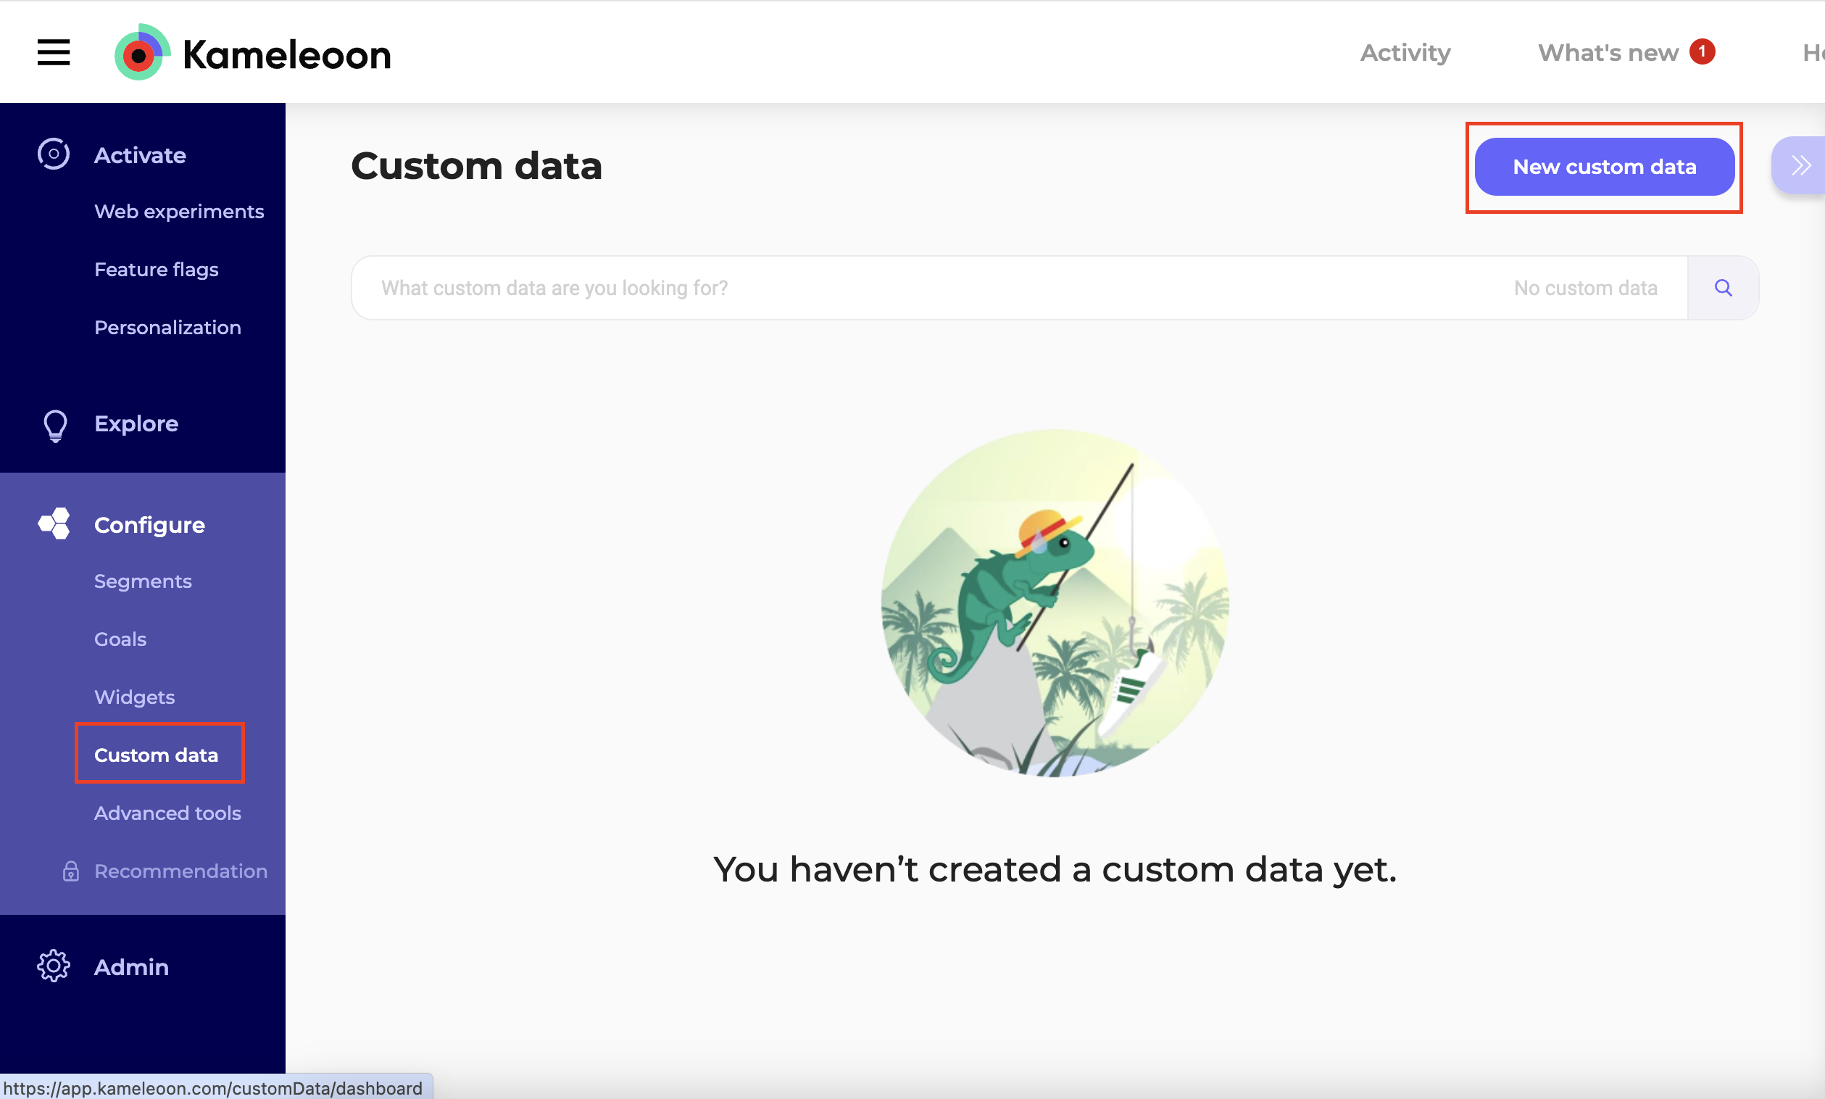This screenshot has height=1099, width=1825.
Task: Open the Activity link
Action: click(x=1405, y=53)
